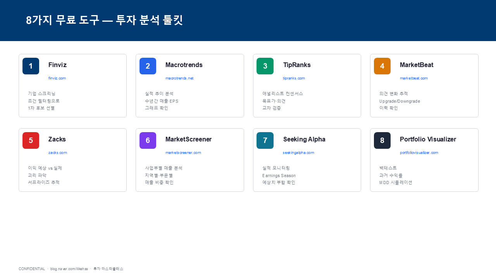
Task: Click the footer text '투자 마스터클래스'
Action: pyautogui.click(x=108, y=269)
